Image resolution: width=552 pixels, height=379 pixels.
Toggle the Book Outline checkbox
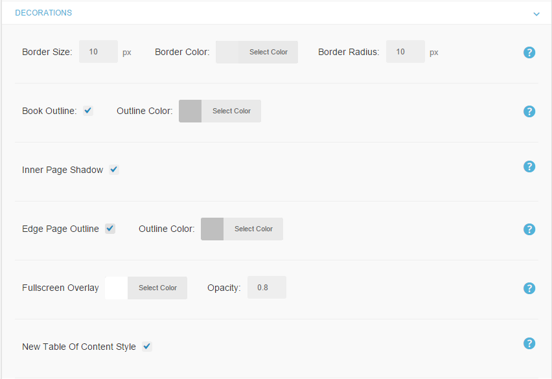click(x=88, y=111)
